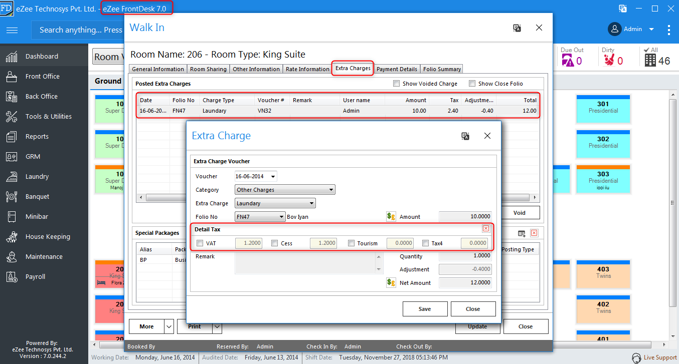The height and width of the screenshot is (364, 679).
Task: Click Admin user avatar icon
Action: (615, 29)
